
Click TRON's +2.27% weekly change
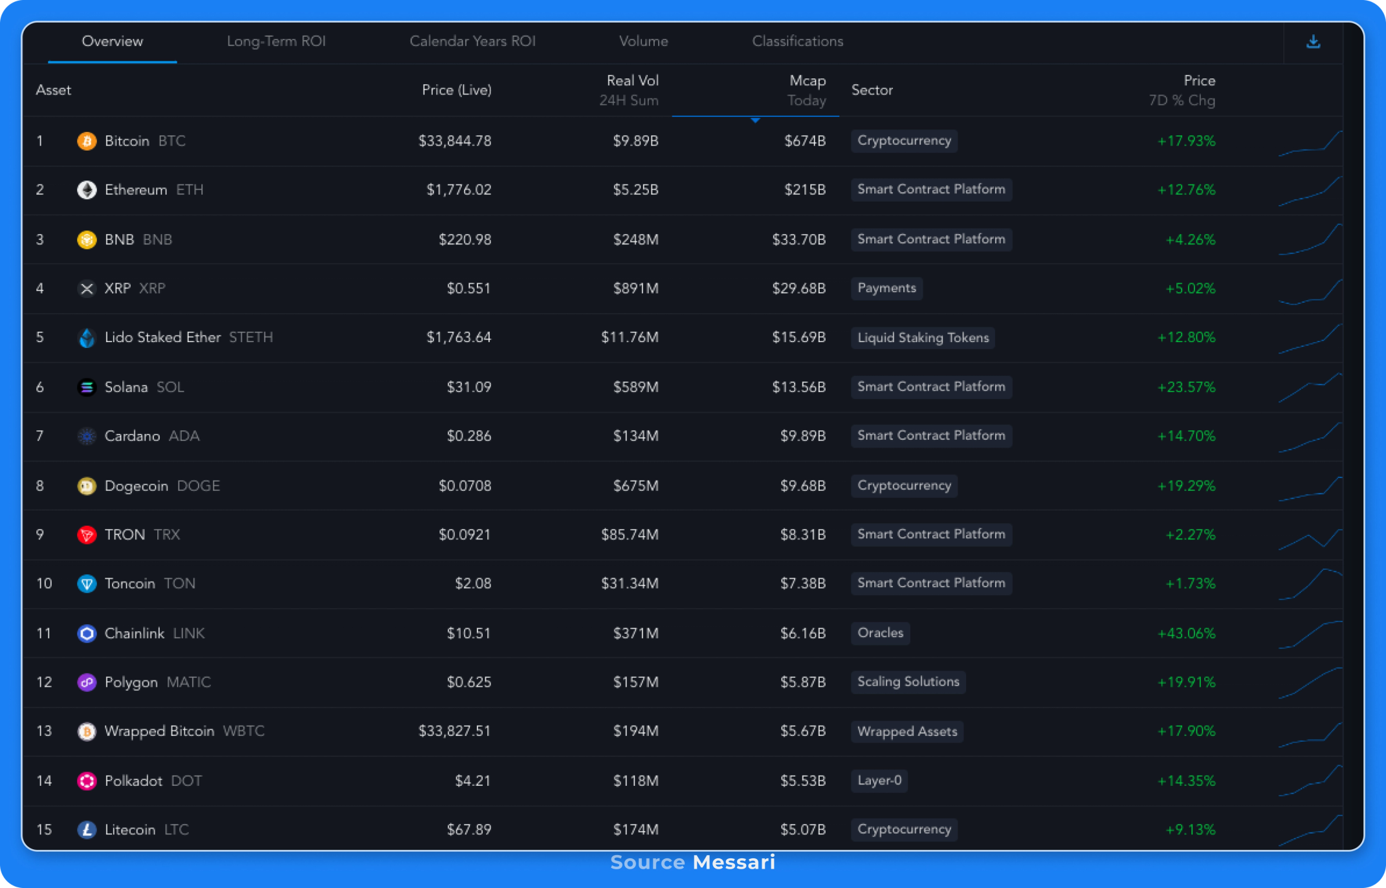click(x=1190, y=535)
